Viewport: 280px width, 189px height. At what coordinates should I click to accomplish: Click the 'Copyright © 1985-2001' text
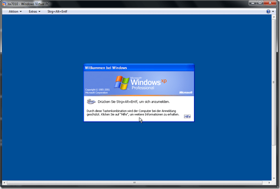click(97, 90)
